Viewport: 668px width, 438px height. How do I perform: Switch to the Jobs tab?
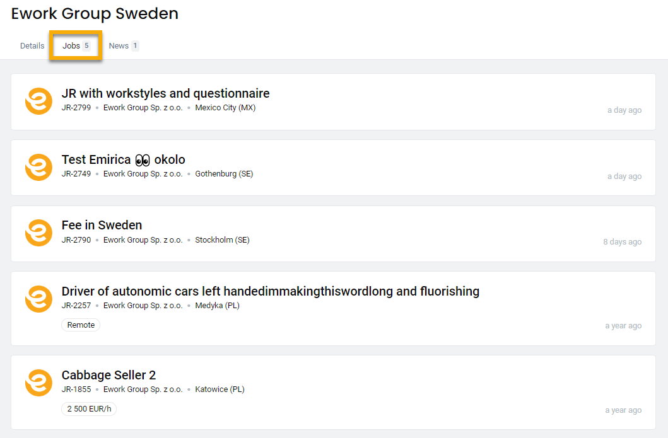coord(71,46)
